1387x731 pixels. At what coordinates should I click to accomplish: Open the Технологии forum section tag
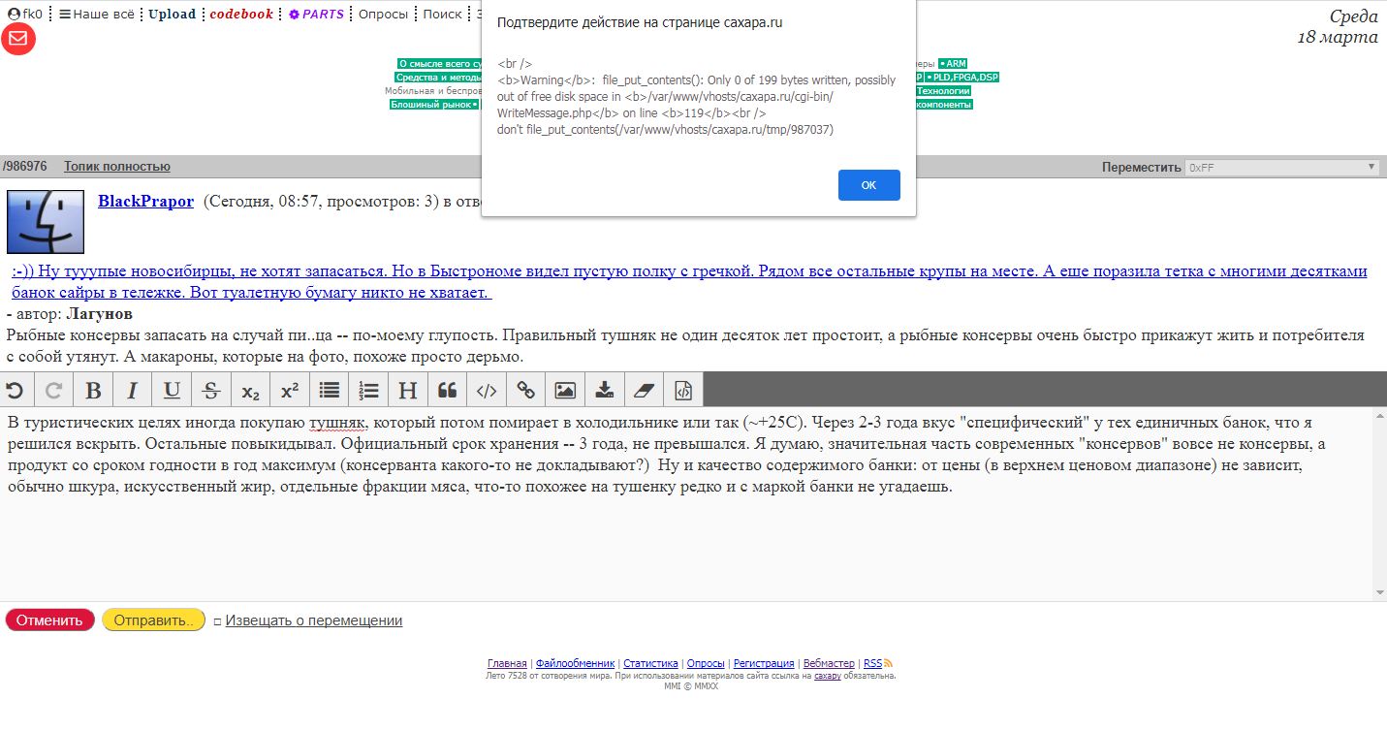click(943, 91)
